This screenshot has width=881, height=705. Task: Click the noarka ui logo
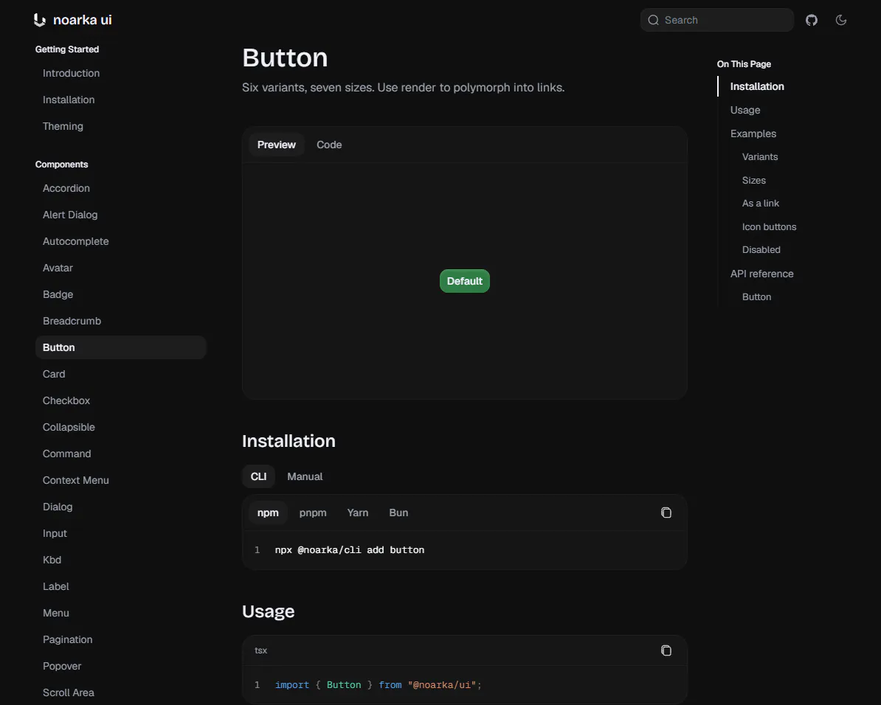pyautogui.click(x=72, y=20)
